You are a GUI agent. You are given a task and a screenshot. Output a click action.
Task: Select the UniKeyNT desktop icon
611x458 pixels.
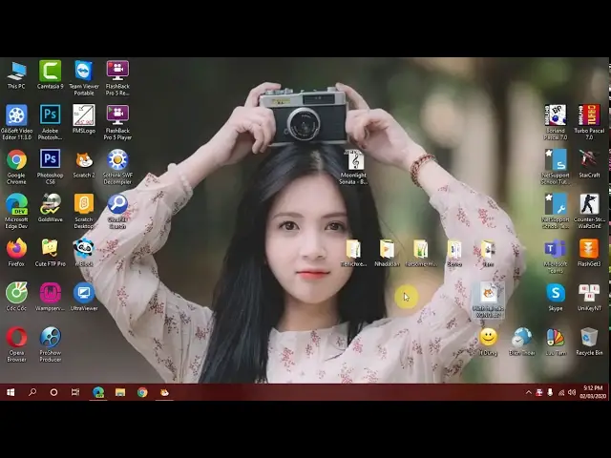click(x=589, y=297)
